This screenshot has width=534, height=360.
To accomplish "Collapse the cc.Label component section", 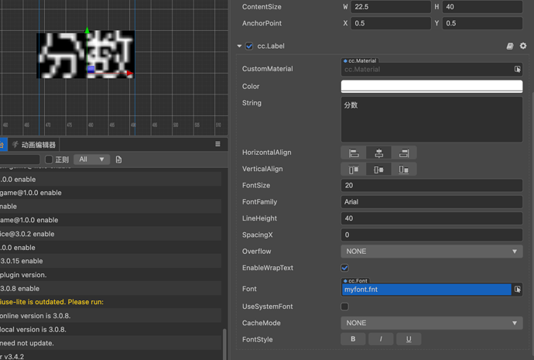I will [x=239, y=46].
